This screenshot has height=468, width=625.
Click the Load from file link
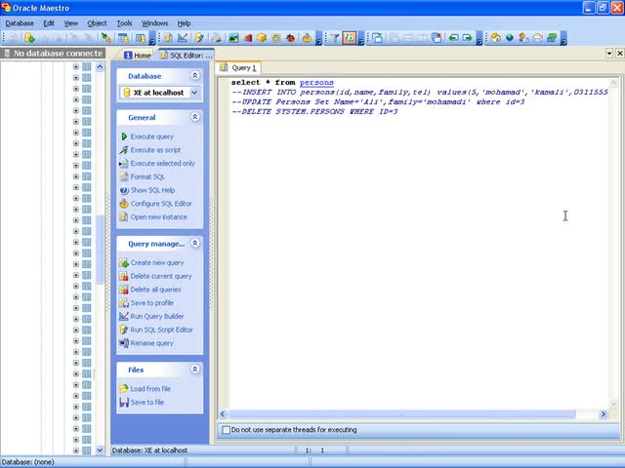[x=150, y=389]
